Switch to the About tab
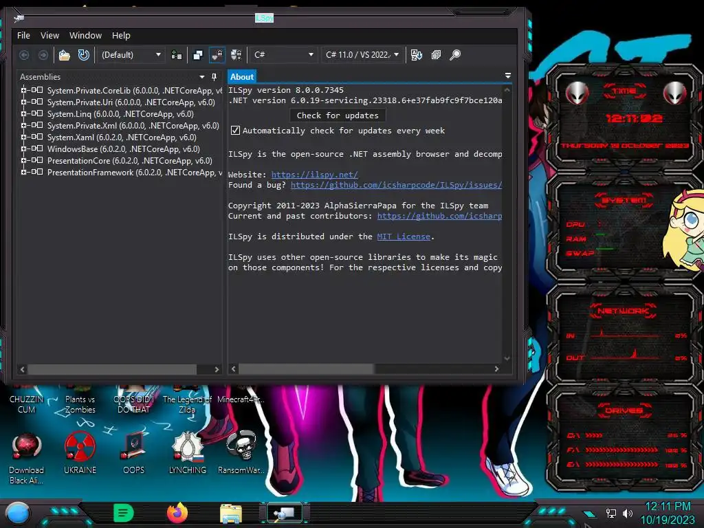The height and width of the screenshot is (528, 704). pos(242,77)
